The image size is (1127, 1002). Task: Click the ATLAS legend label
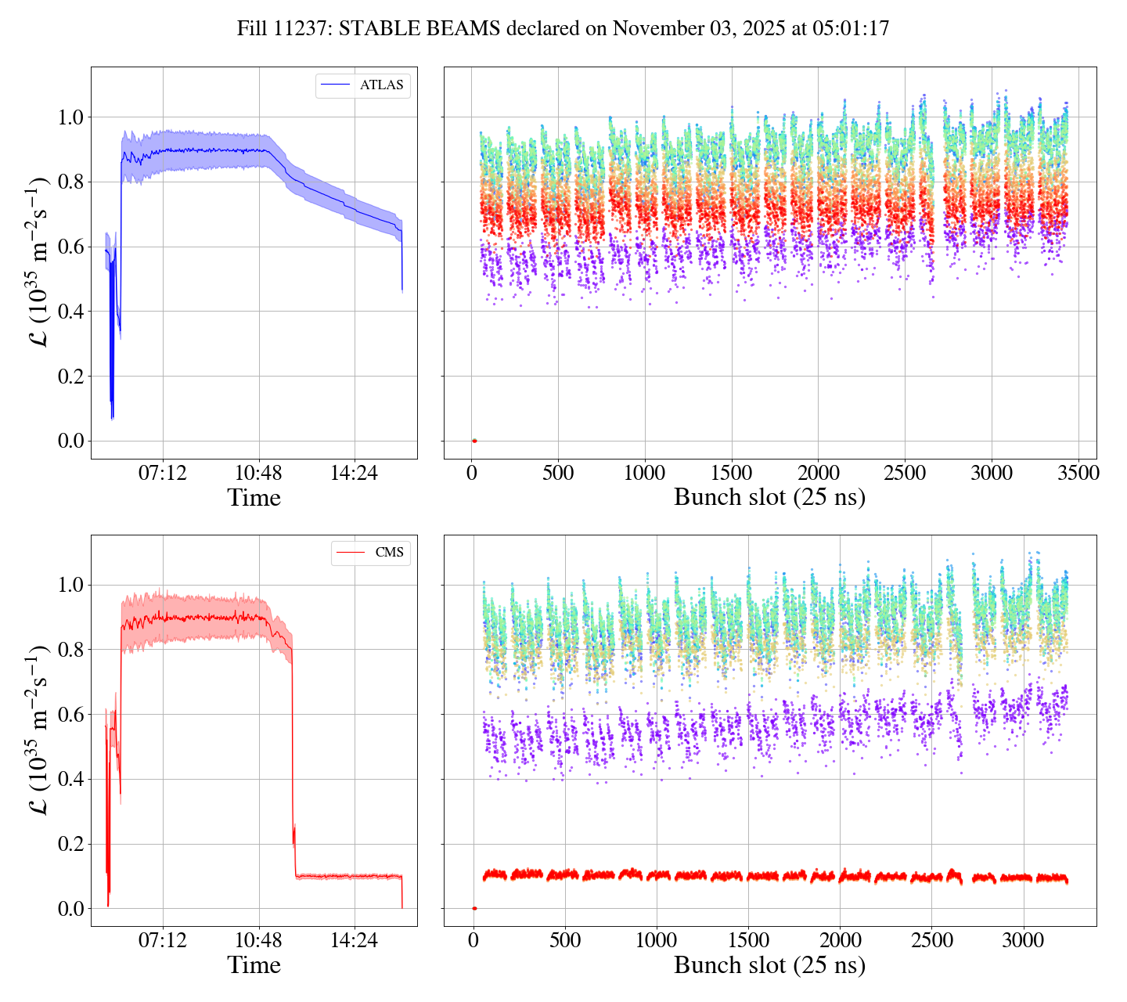tap(381, 85)
